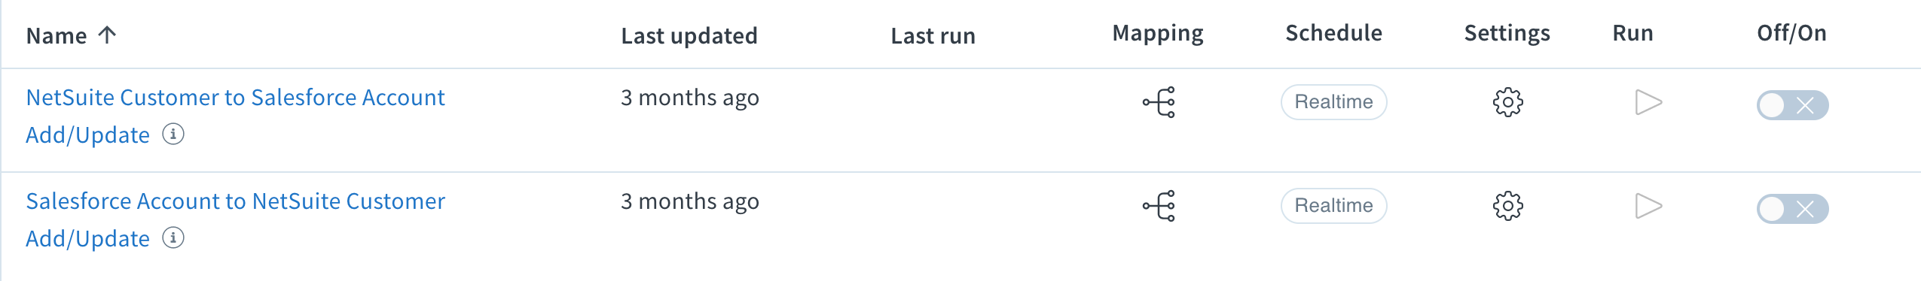Click Realtime schedule for Salesforce Account flow

1333,206
